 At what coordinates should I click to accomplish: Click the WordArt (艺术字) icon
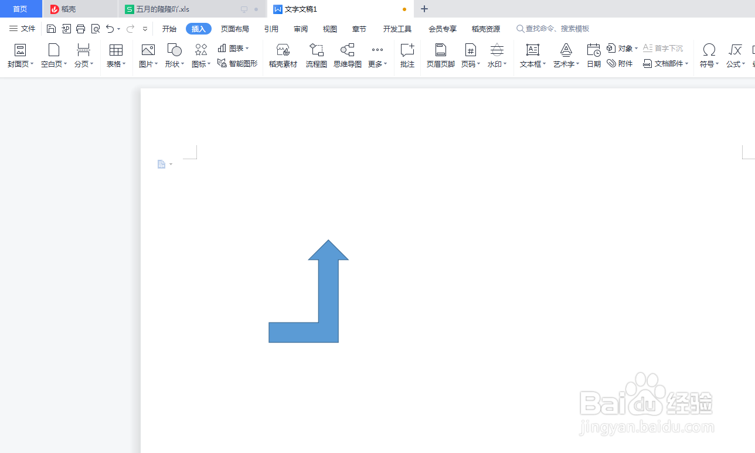click(566, 50)
